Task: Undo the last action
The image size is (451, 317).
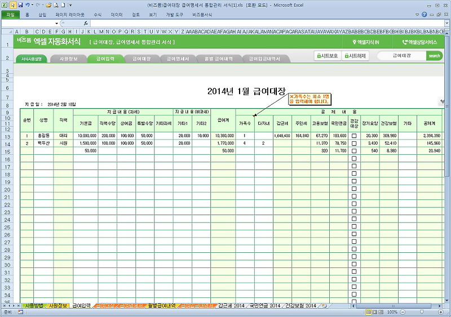Action: pos(27,5)
